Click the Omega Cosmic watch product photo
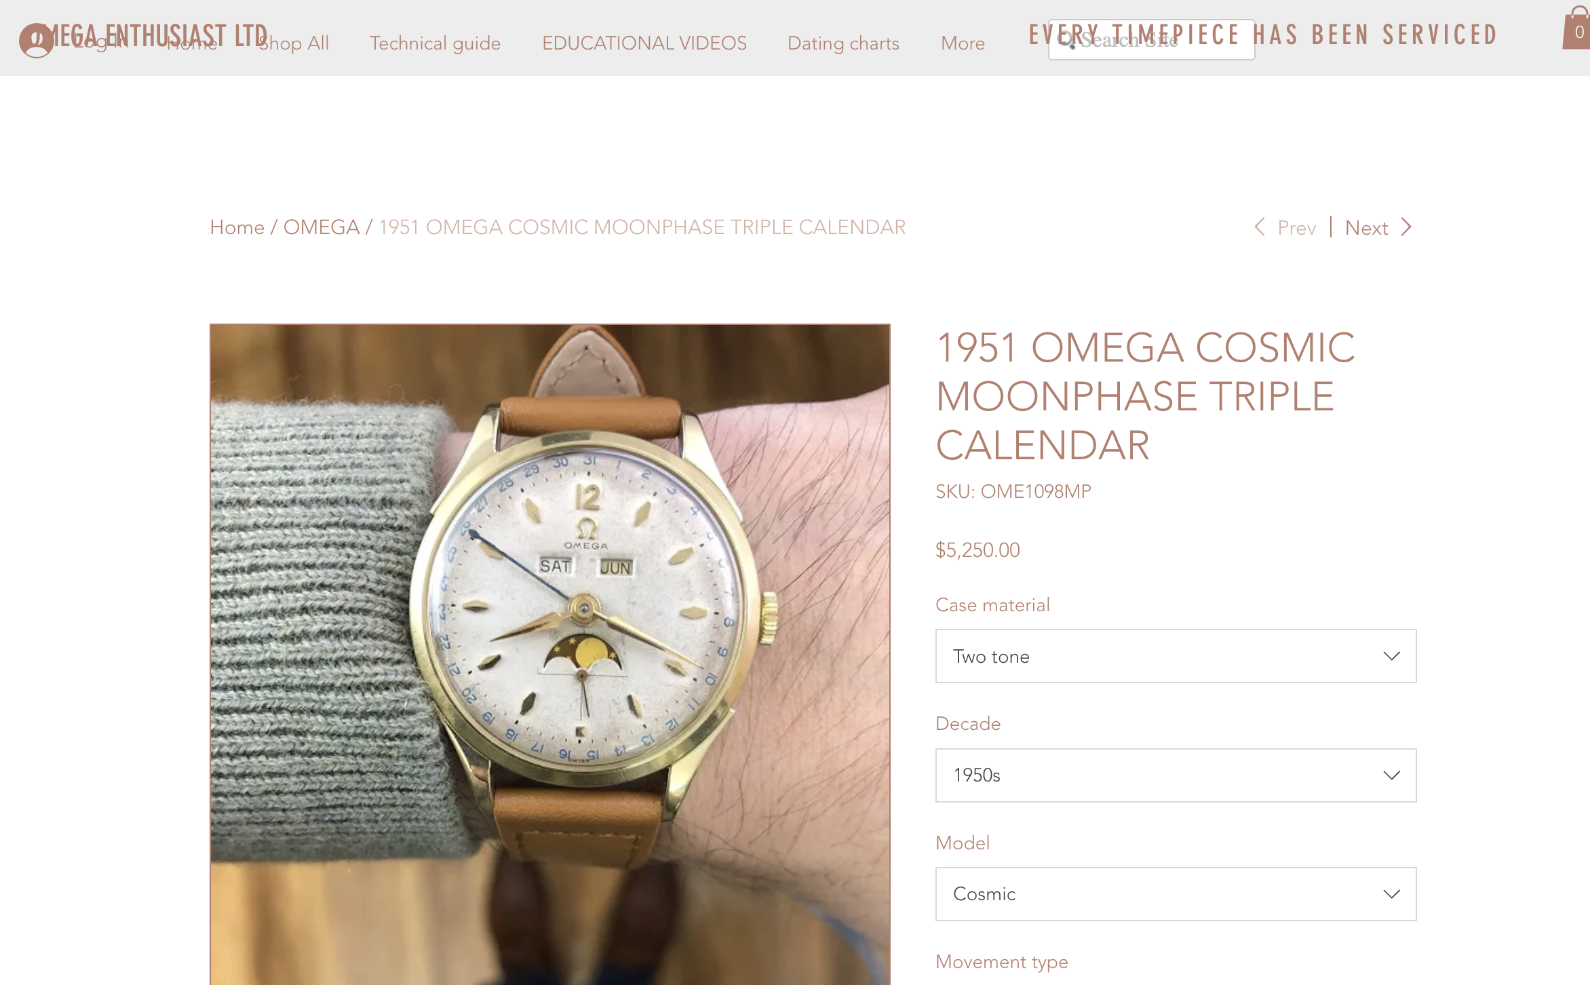This screenshot has height=985, width=1590. [x=549, y=654]
